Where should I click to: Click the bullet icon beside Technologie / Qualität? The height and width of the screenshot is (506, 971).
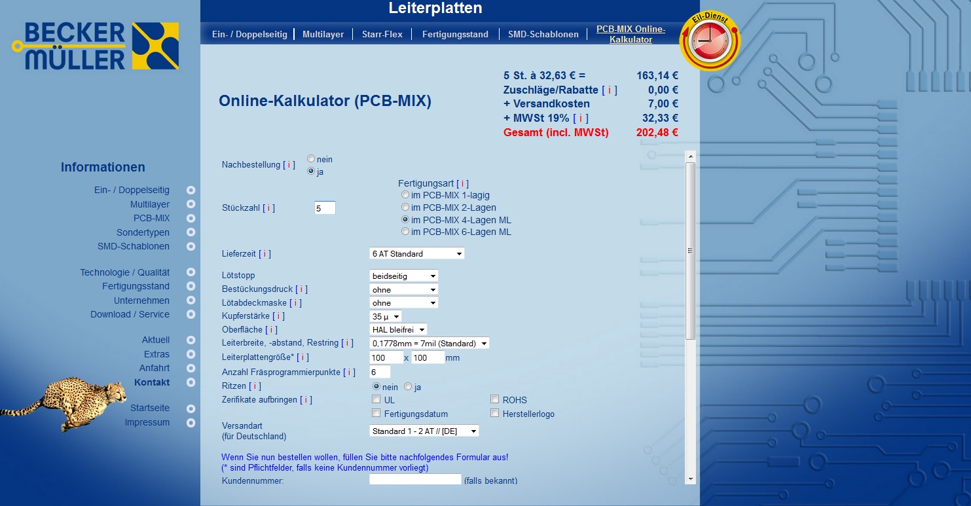coord(191,272)
